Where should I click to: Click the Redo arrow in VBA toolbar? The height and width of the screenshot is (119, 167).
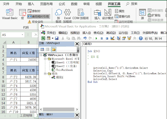(x=90, y=38)
